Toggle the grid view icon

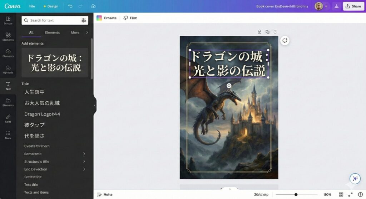341,194
